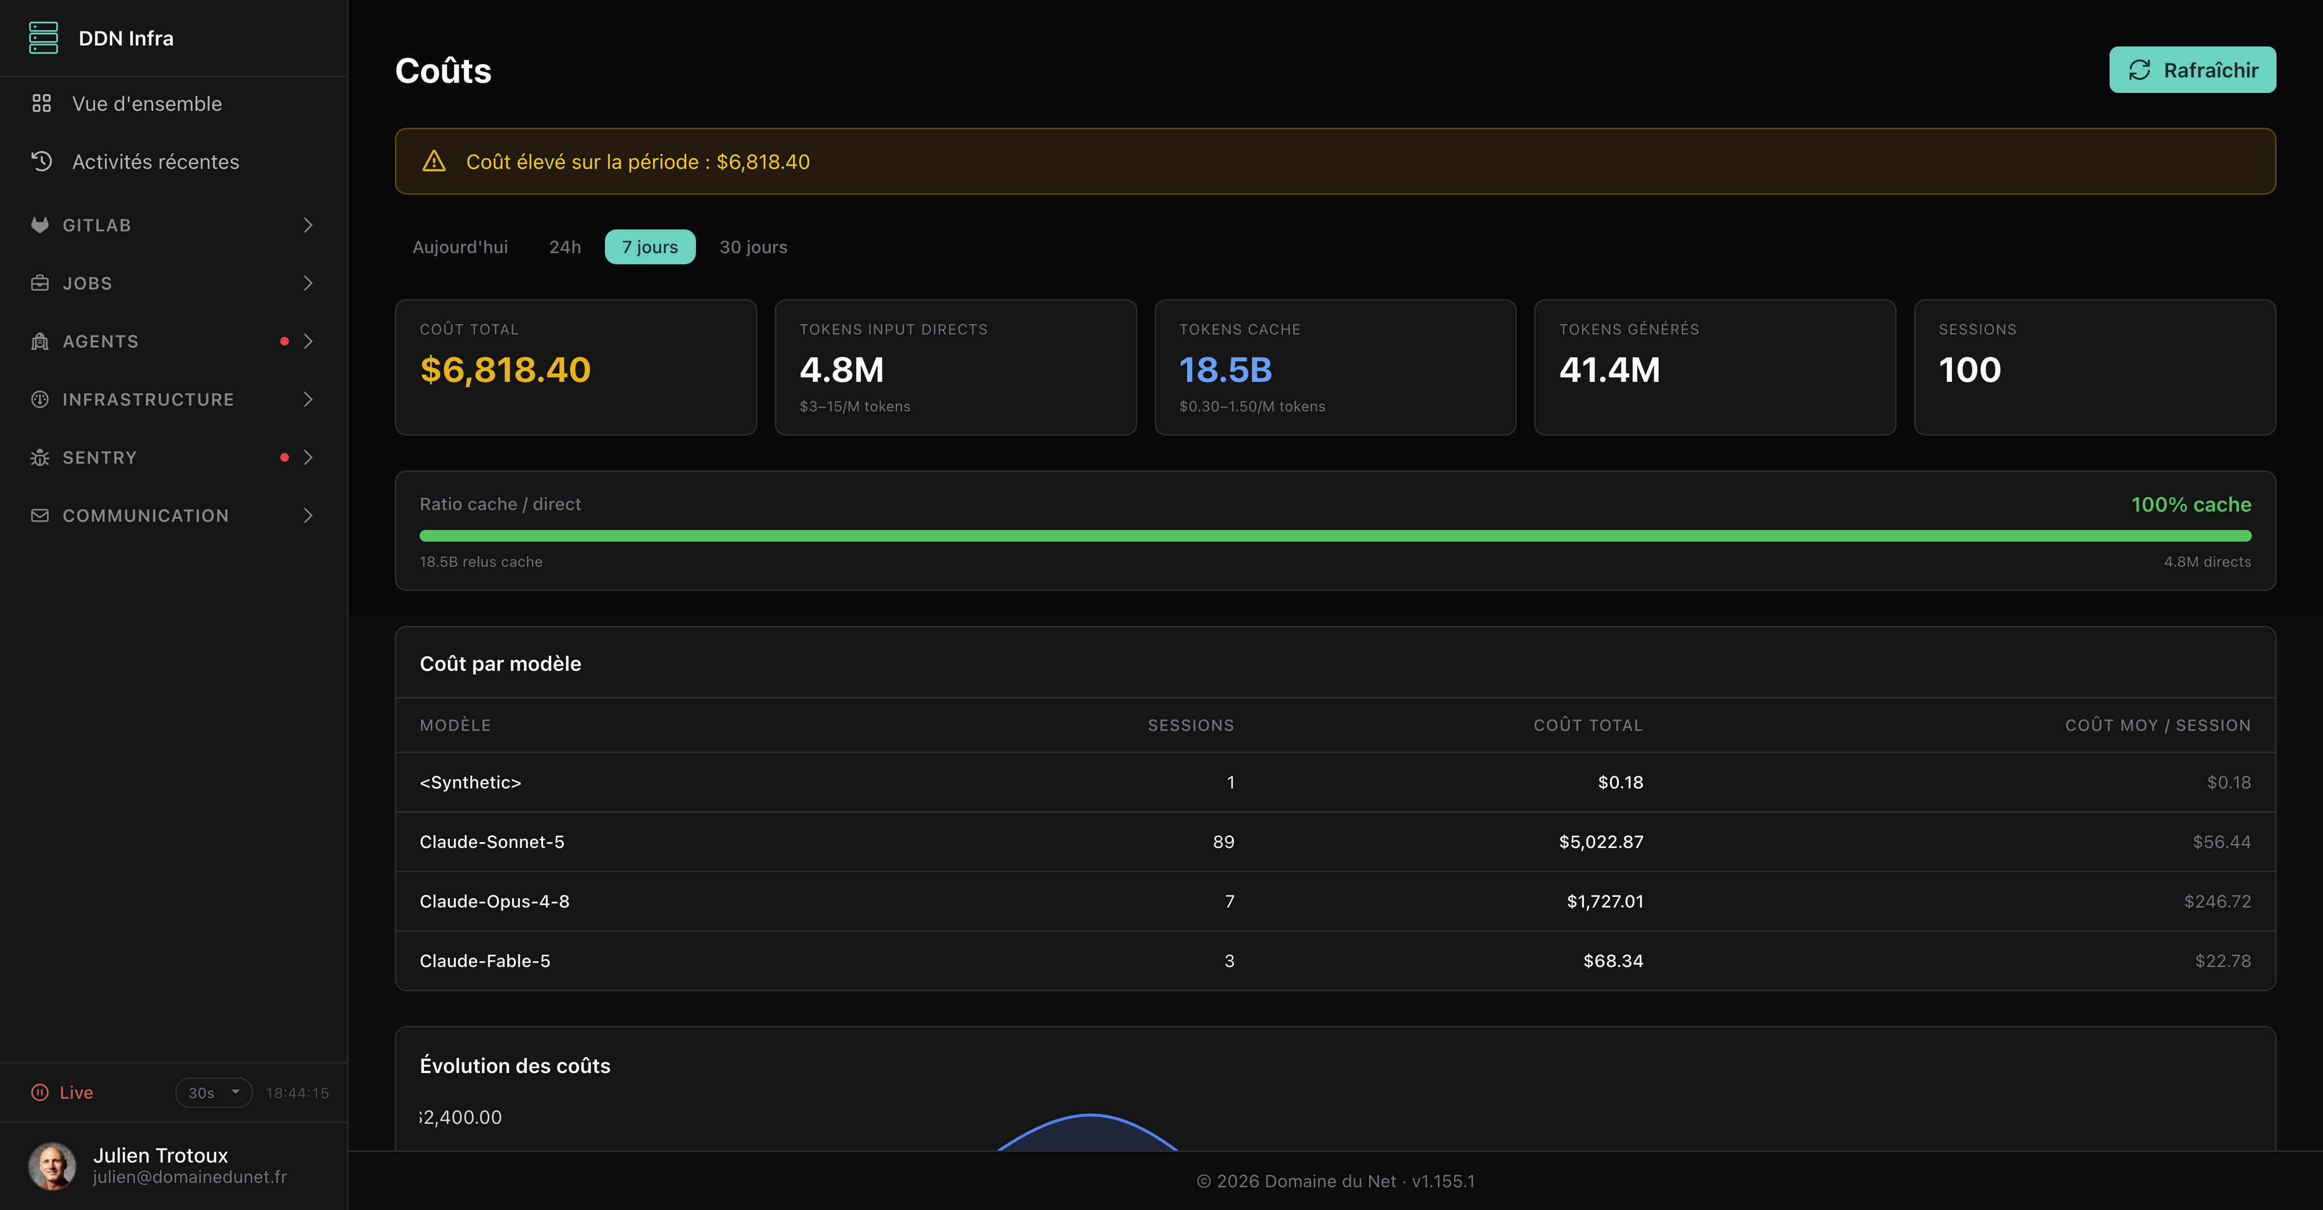
Task: Pause Live auto-refresh toggle
Action: tap(62, 1093)
